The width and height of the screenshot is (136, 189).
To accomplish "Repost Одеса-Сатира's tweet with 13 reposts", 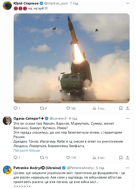I will click(44, 158).
